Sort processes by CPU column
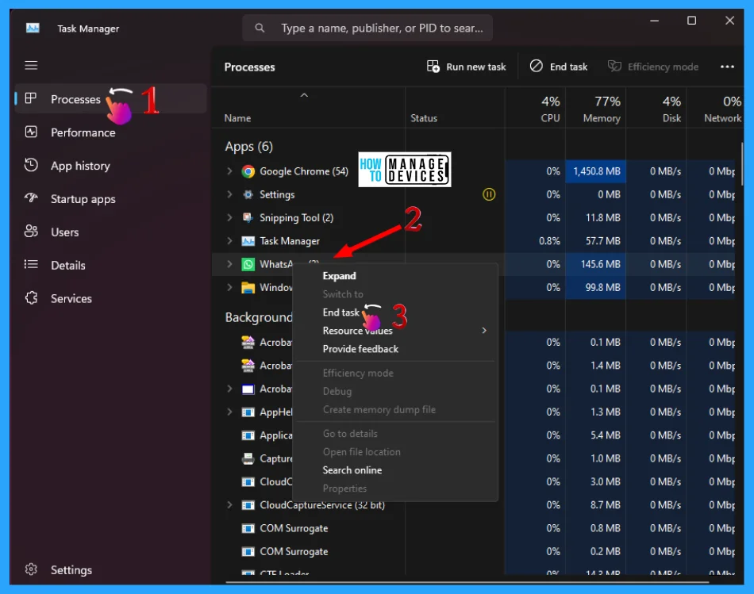Image resolution: width=754 pixels, height=594 pixels. pos(535,108)
